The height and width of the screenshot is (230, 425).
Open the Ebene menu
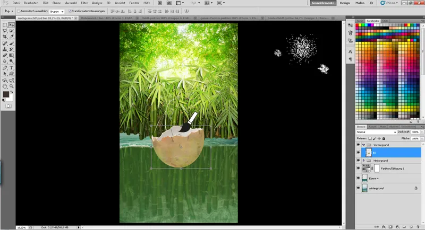(x=57, y=3)
